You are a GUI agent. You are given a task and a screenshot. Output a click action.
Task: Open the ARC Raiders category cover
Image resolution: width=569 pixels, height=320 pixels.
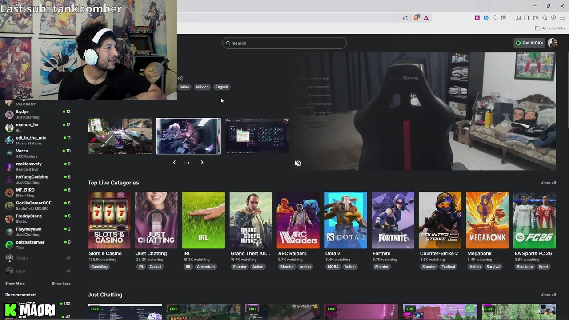point(298,220)
